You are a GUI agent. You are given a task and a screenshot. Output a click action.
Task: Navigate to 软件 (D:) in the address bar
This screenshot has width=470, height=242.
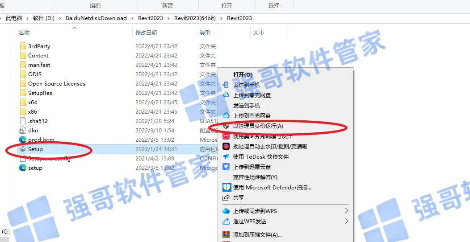44,18
